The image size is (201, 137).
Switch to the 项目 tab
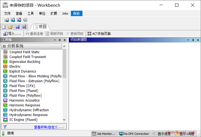point(40,27)
